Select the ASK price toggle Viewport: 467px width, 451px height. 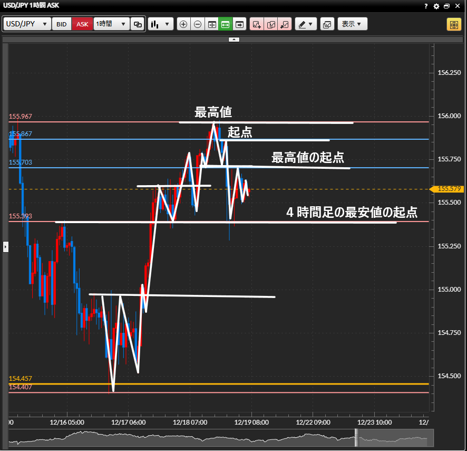(x=82, y=24)
